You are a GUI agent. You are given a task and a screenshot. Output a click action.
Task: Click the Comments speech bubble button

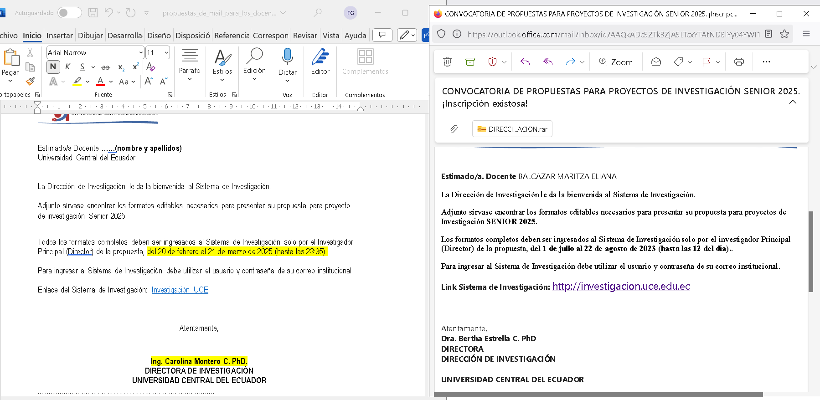pos(382,35)
